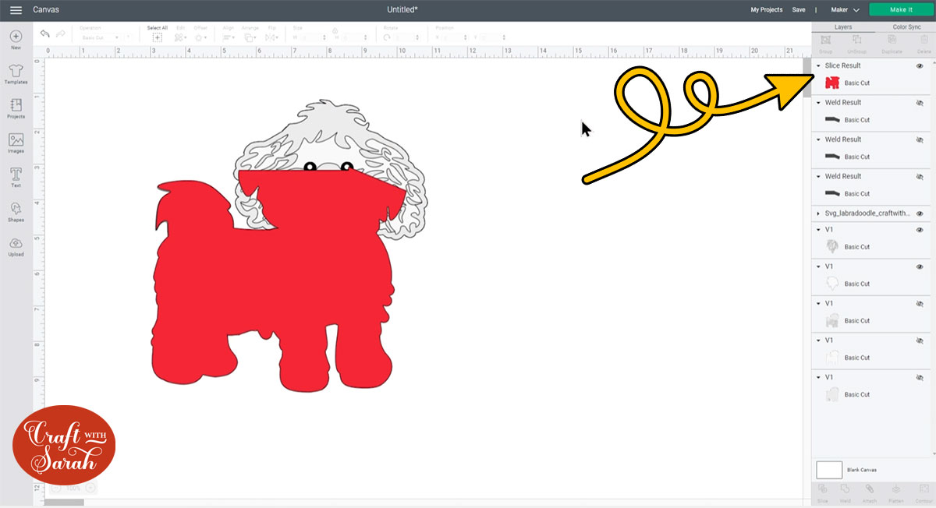
Task: Switch to the Color Sync tab
Action: pos(906,26)
